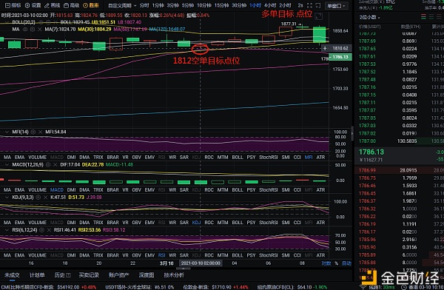This screenshot has width=444, height=290.
Task: Open the 技术分析 technical analysis tab
Action: pyautogui.click(x=174, y=275)
